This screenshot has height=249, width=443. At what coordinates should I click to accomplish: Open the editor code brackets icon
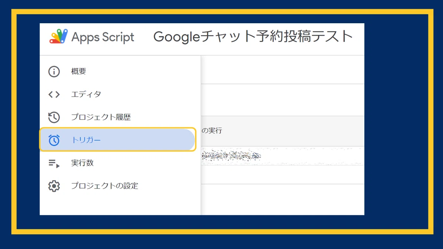(54, 94)
